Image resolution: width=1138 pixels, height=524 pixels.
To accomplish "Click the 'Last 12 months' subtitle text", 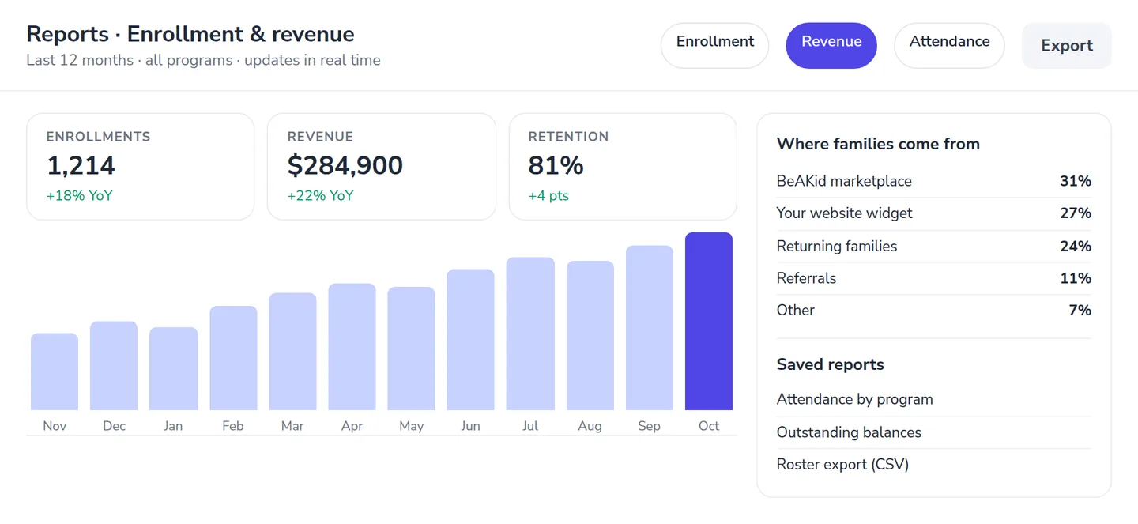I will tap(80, 60).
